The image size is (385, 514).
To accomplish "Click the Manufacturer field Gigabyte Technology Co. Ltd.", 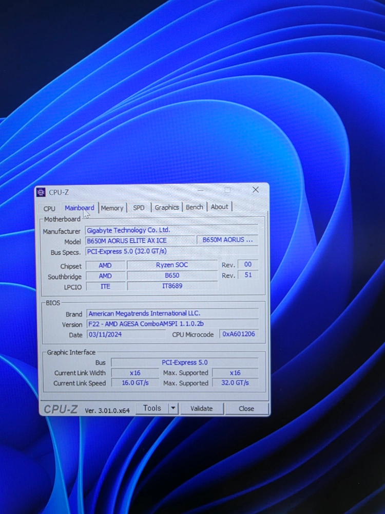I will (171, 230).
